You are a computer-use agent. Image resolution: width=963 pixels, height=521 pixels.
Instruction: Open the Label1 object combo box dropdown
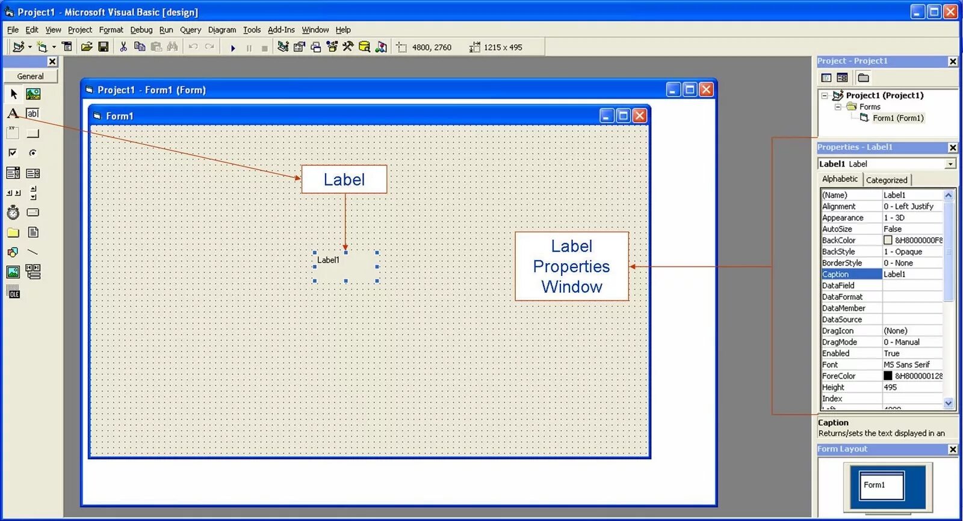click(x=950, y=164)
